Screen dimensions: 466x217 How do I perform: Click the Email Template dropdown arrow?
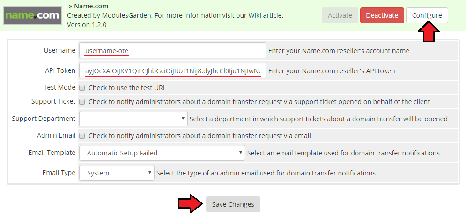[x=240, y=153]
